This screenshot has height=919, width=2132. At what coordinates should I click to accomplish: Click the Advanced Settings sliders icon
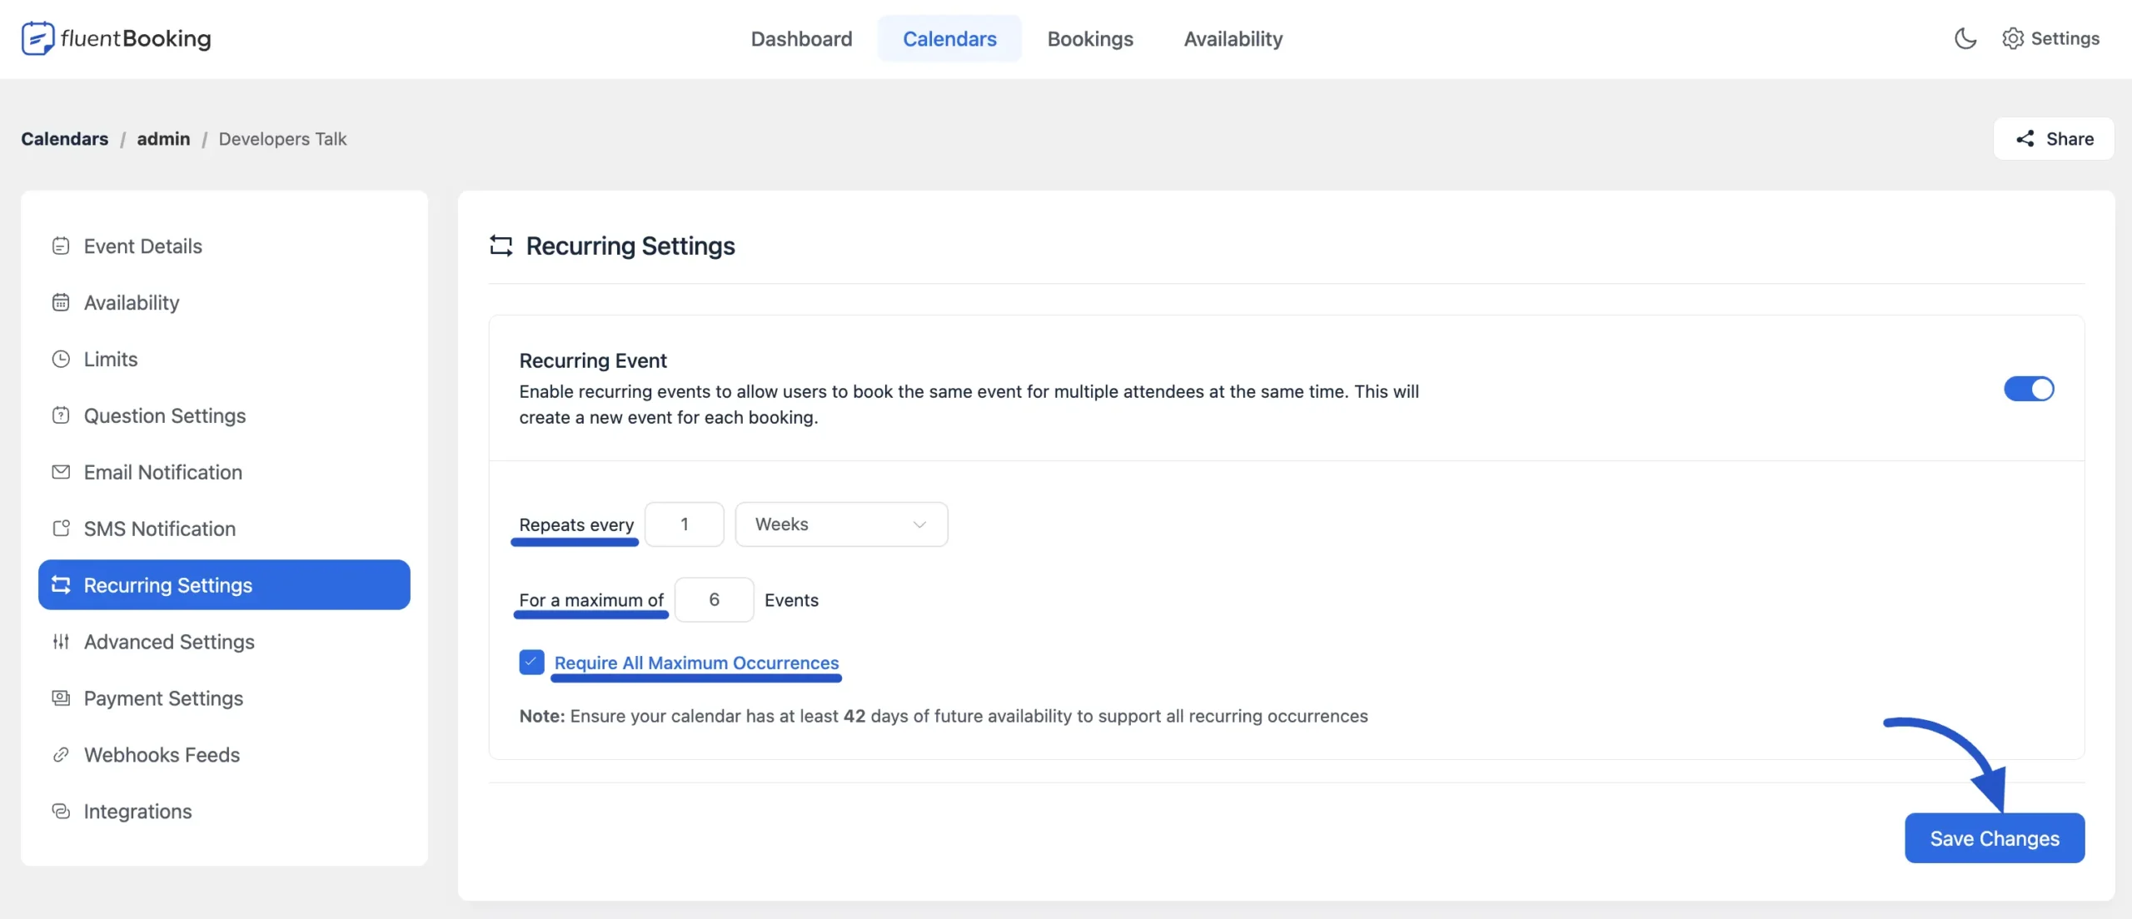(x=61, y=642)
